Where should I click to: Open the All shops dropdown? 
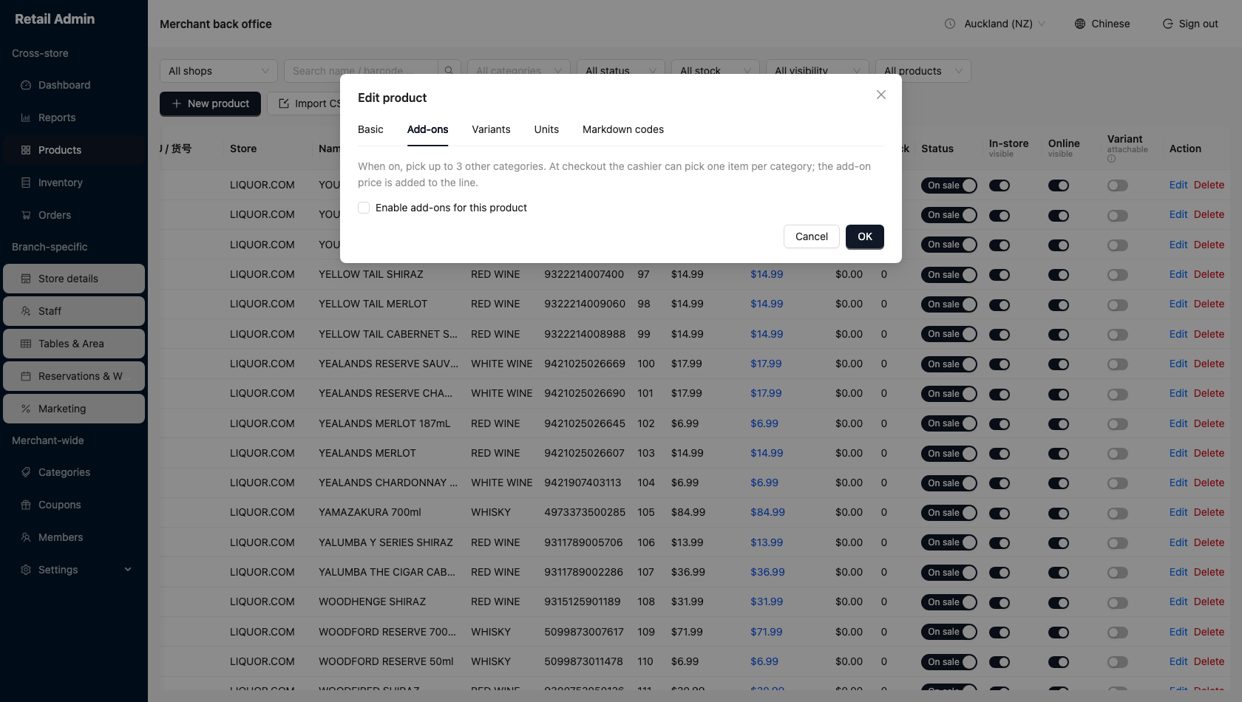click(219, 71)
